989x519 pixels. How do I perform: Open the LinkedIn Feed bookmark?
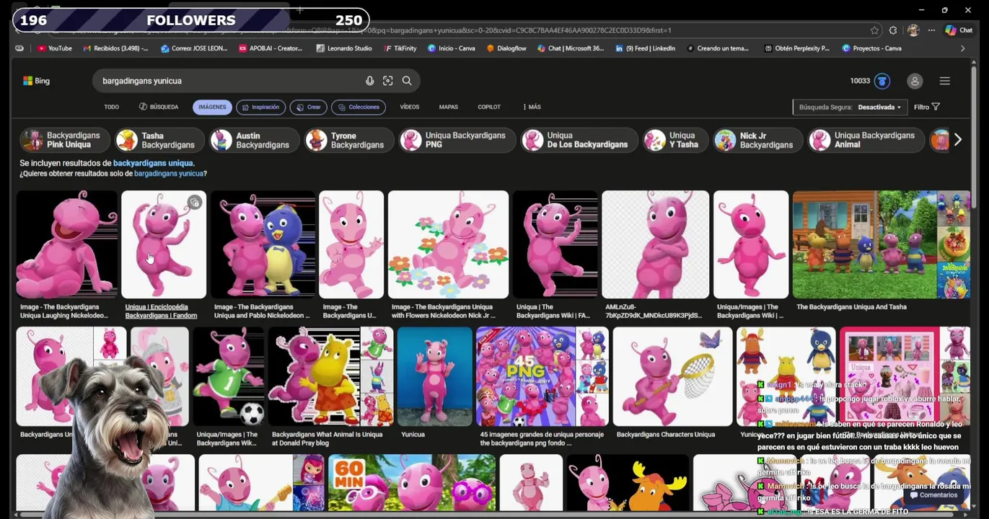click(645, 48)
